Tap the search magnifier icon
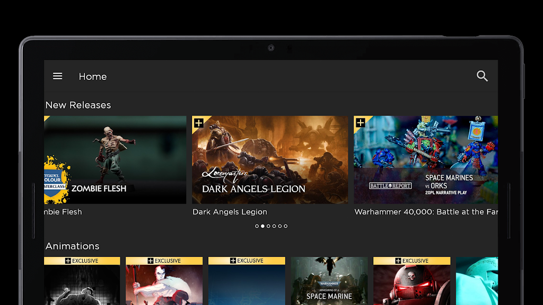 click(x=481, y=76)
